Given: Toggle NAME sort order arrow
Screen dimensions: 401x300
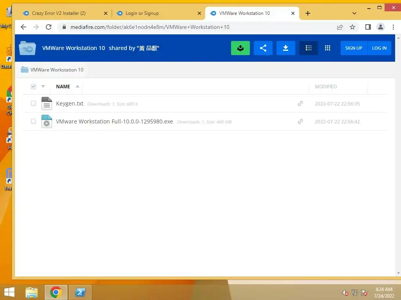Looking at the screenshot, I should click(78, 86).
